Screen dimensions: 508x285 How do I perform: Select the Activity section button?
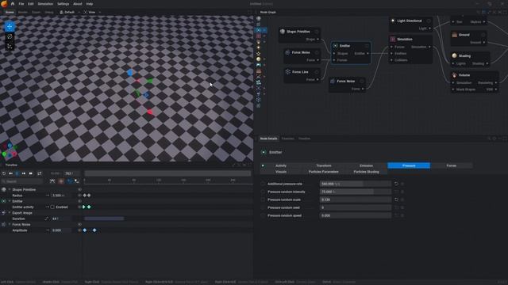[281, 165]
